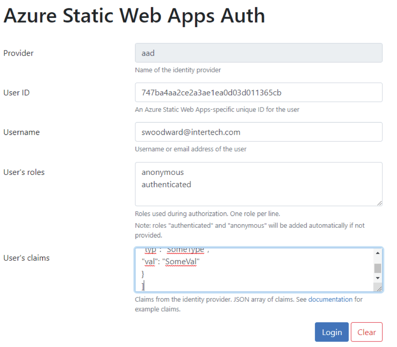
Task: Focus the User ID input field
Action: click(258, 93)
